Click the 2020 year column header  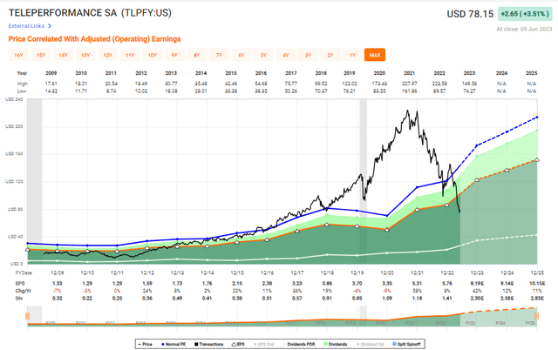pyautogui.click(x=379, y=73)
